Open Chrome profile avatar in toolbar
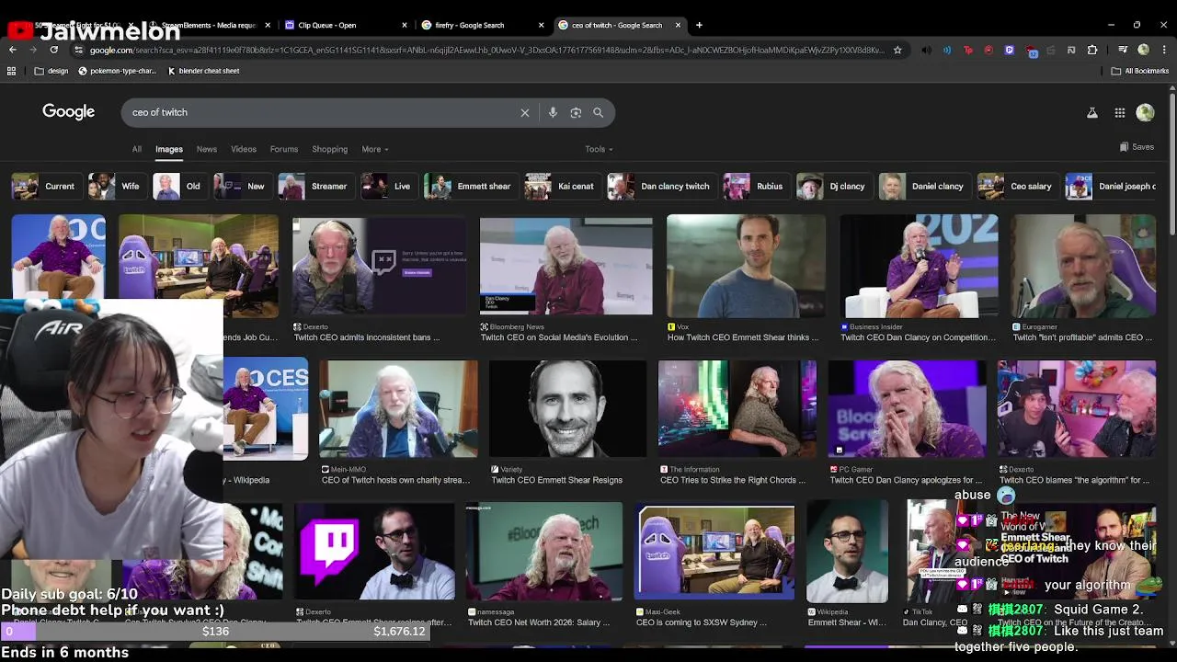 (x=1143, y=50)
